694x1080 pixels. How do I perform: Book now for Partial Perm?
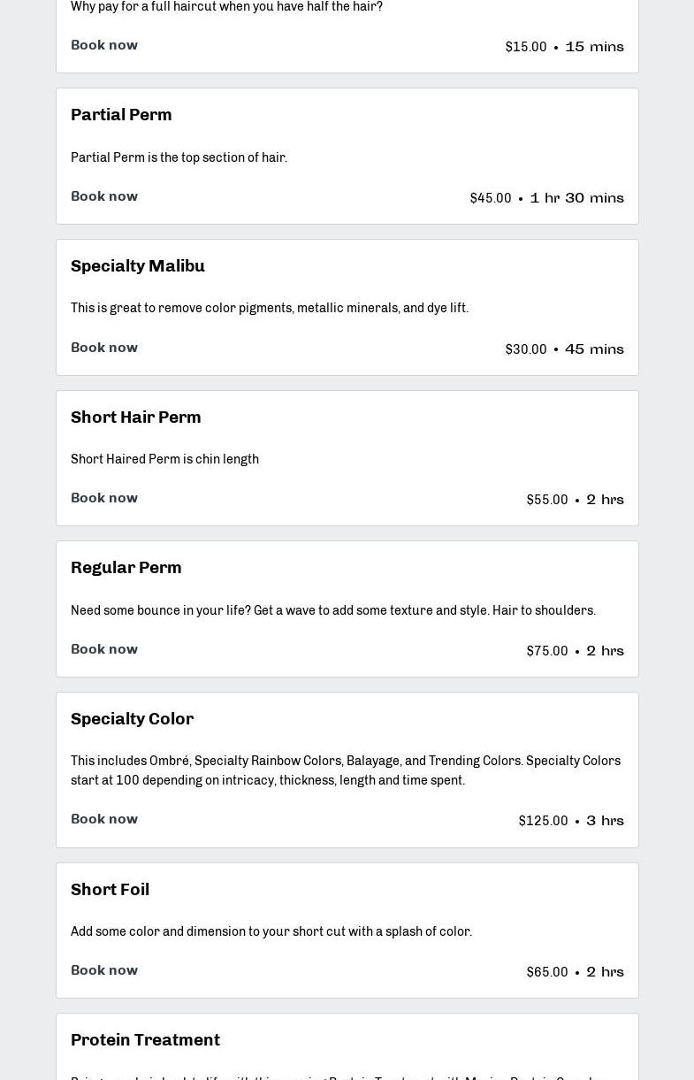click(x=104, y=196)
